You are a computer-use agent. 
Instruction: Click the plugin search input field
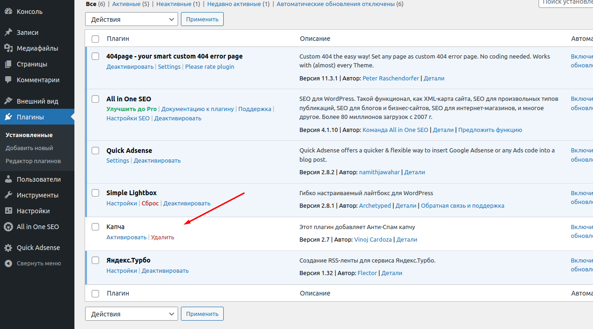click(x=566, y=3)
